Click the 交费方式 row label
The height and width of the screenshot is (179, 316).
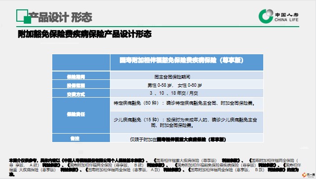pos(81,93)
